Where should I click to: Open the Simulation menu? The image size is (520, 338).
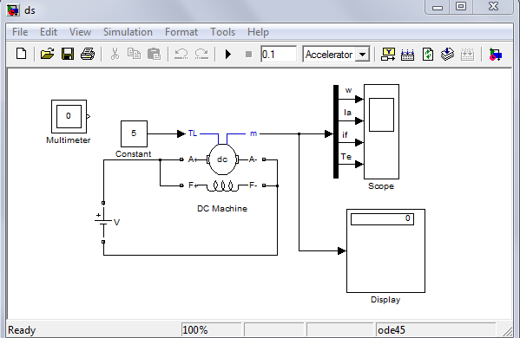point(128,32)
